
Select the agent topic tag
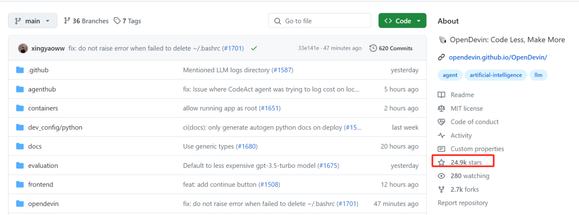(x=450, y=75)
